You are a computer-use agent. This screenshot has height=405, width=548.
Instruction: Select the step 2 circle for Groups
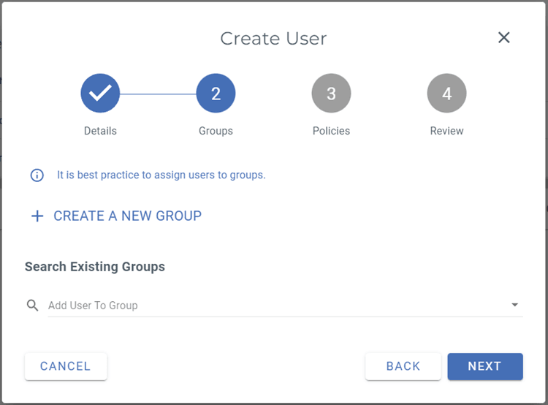[216, 94]
